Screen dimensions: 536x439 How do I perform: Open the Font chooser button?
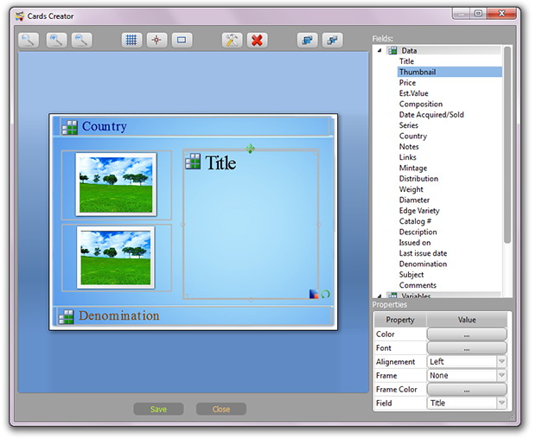[467, 347]
